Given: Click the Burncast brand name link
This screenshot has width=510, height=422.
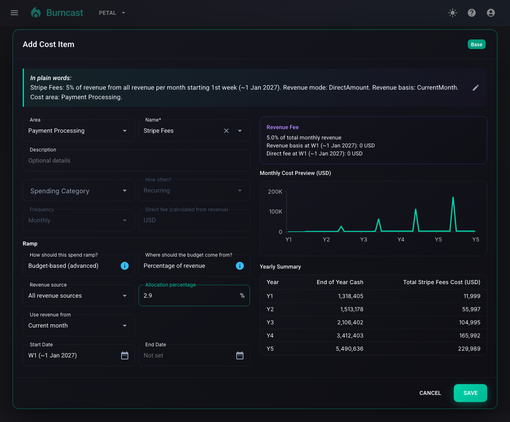Looking at the screenshot, I should click(x=65, y=13).
